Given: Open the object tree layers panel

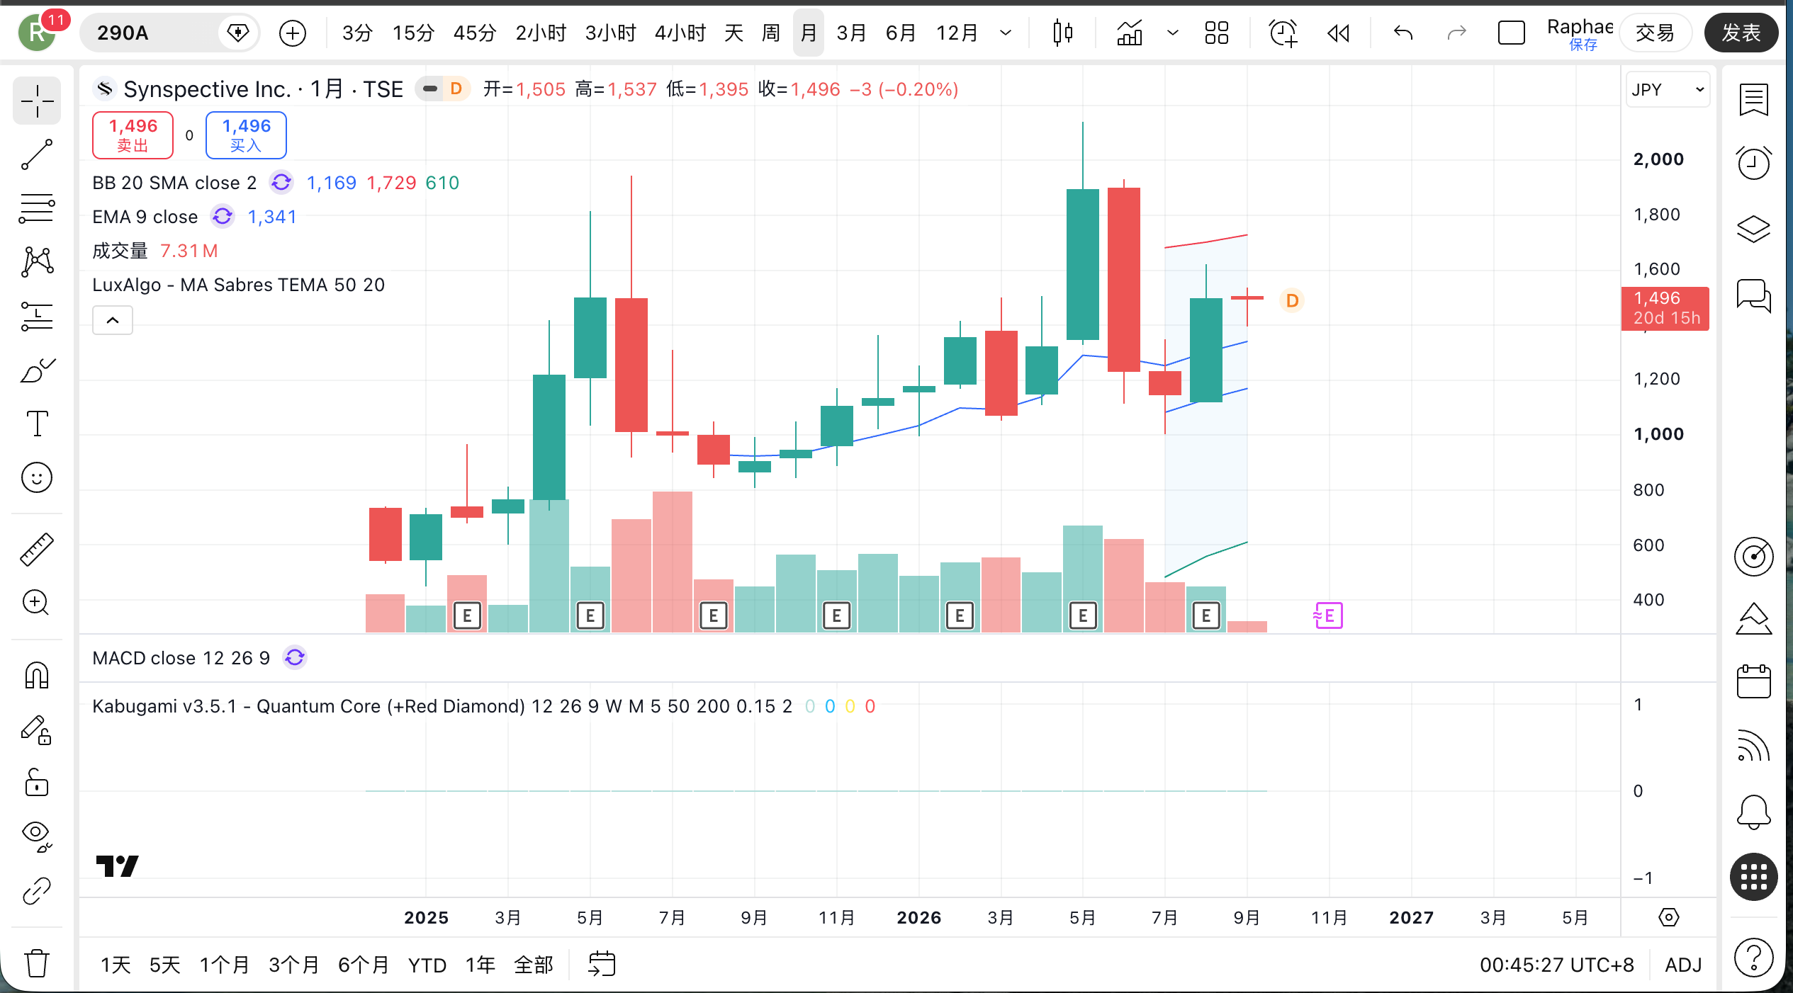Looking at the screenshot, I should pos(1753,228).
